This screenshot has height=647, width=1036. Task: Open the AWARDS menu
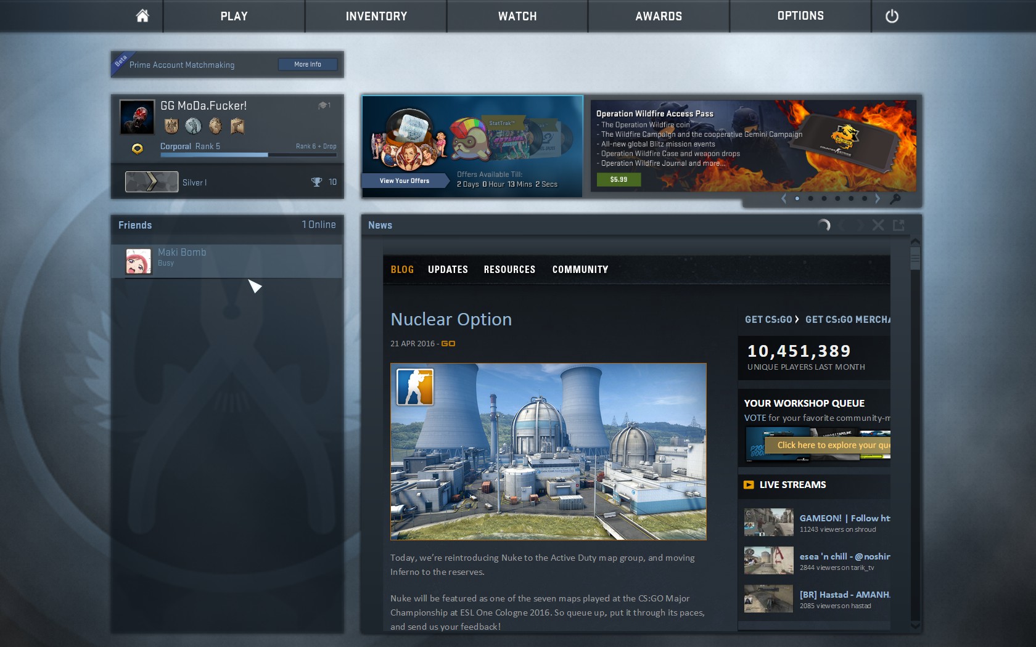(x=659, y=16)
